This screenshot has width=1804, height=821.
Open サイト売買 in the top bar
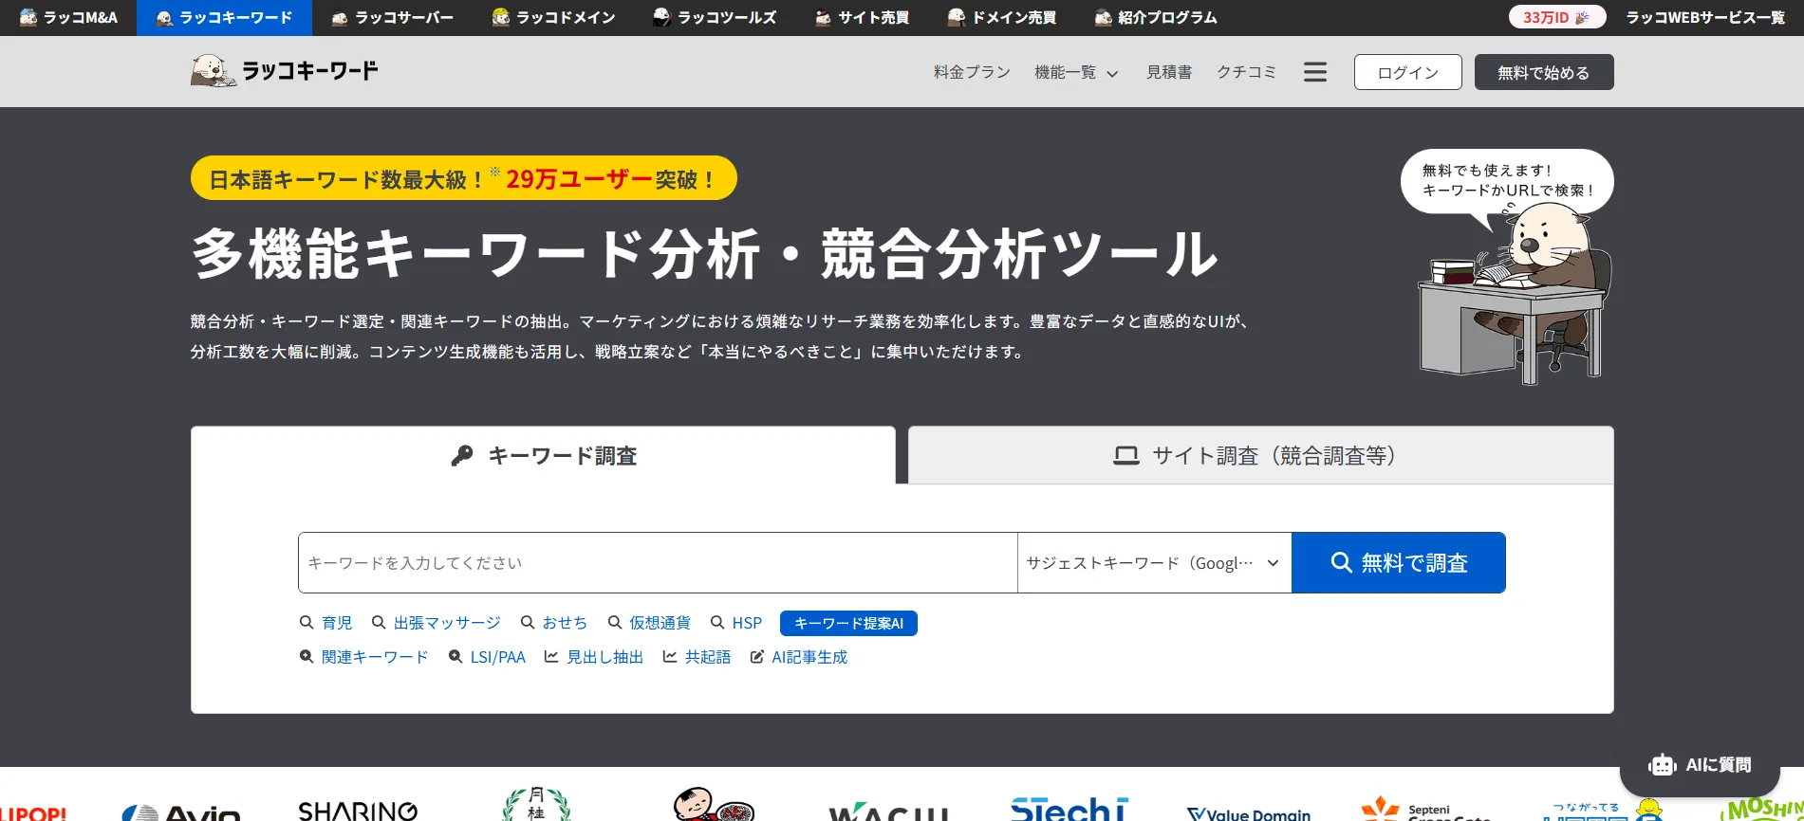point(862,17)
